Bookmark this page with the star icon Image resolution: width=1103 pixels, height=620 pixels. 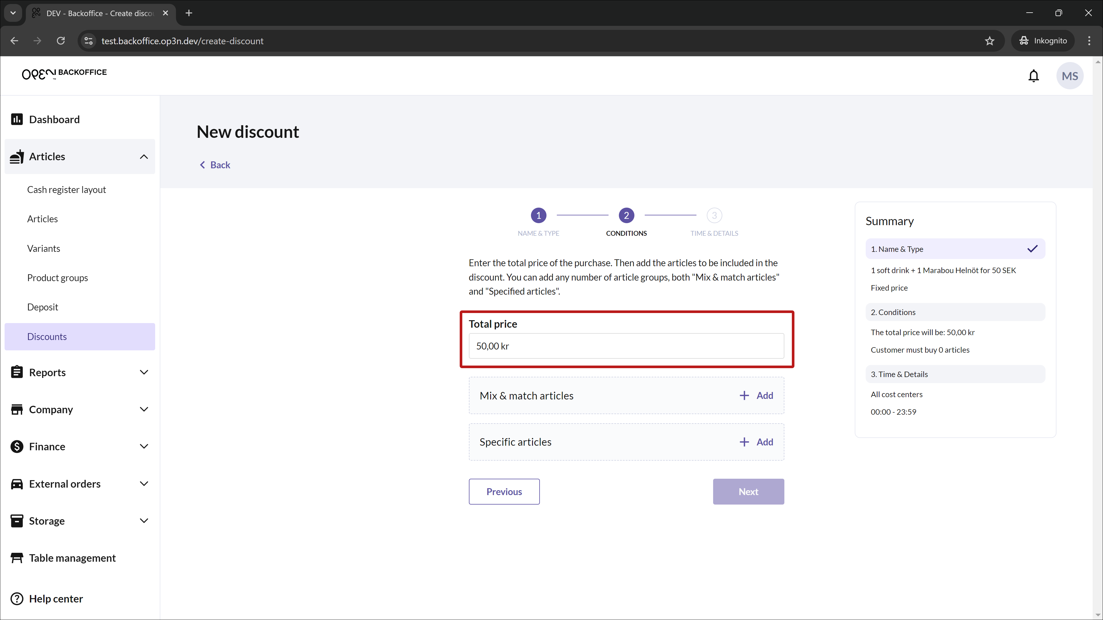(989, 41)
